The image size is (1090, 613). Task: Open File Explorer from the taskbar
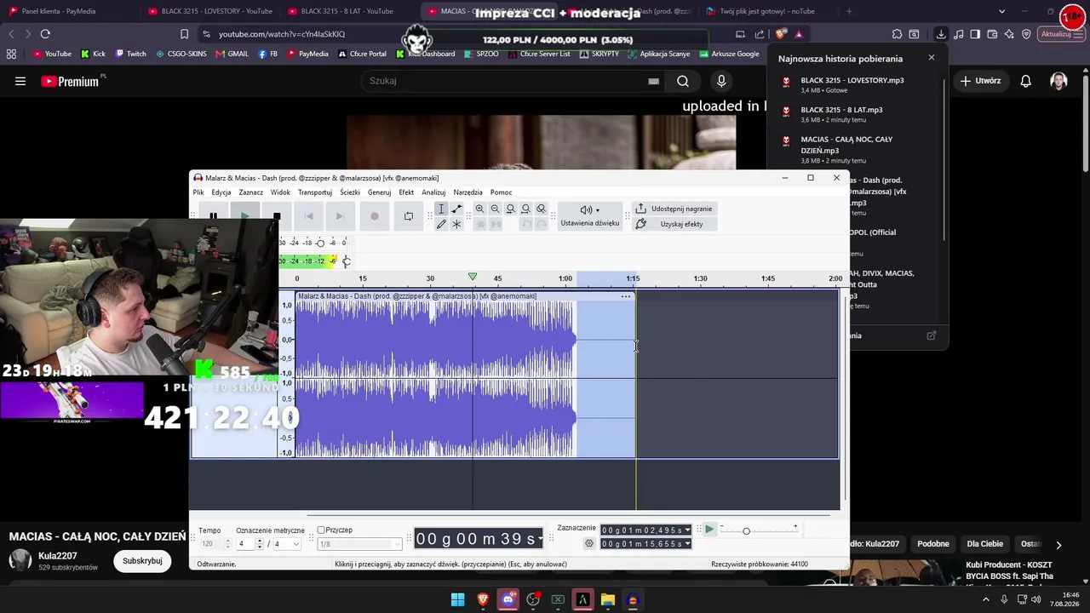pyautogui.click(x=608, y=600)
